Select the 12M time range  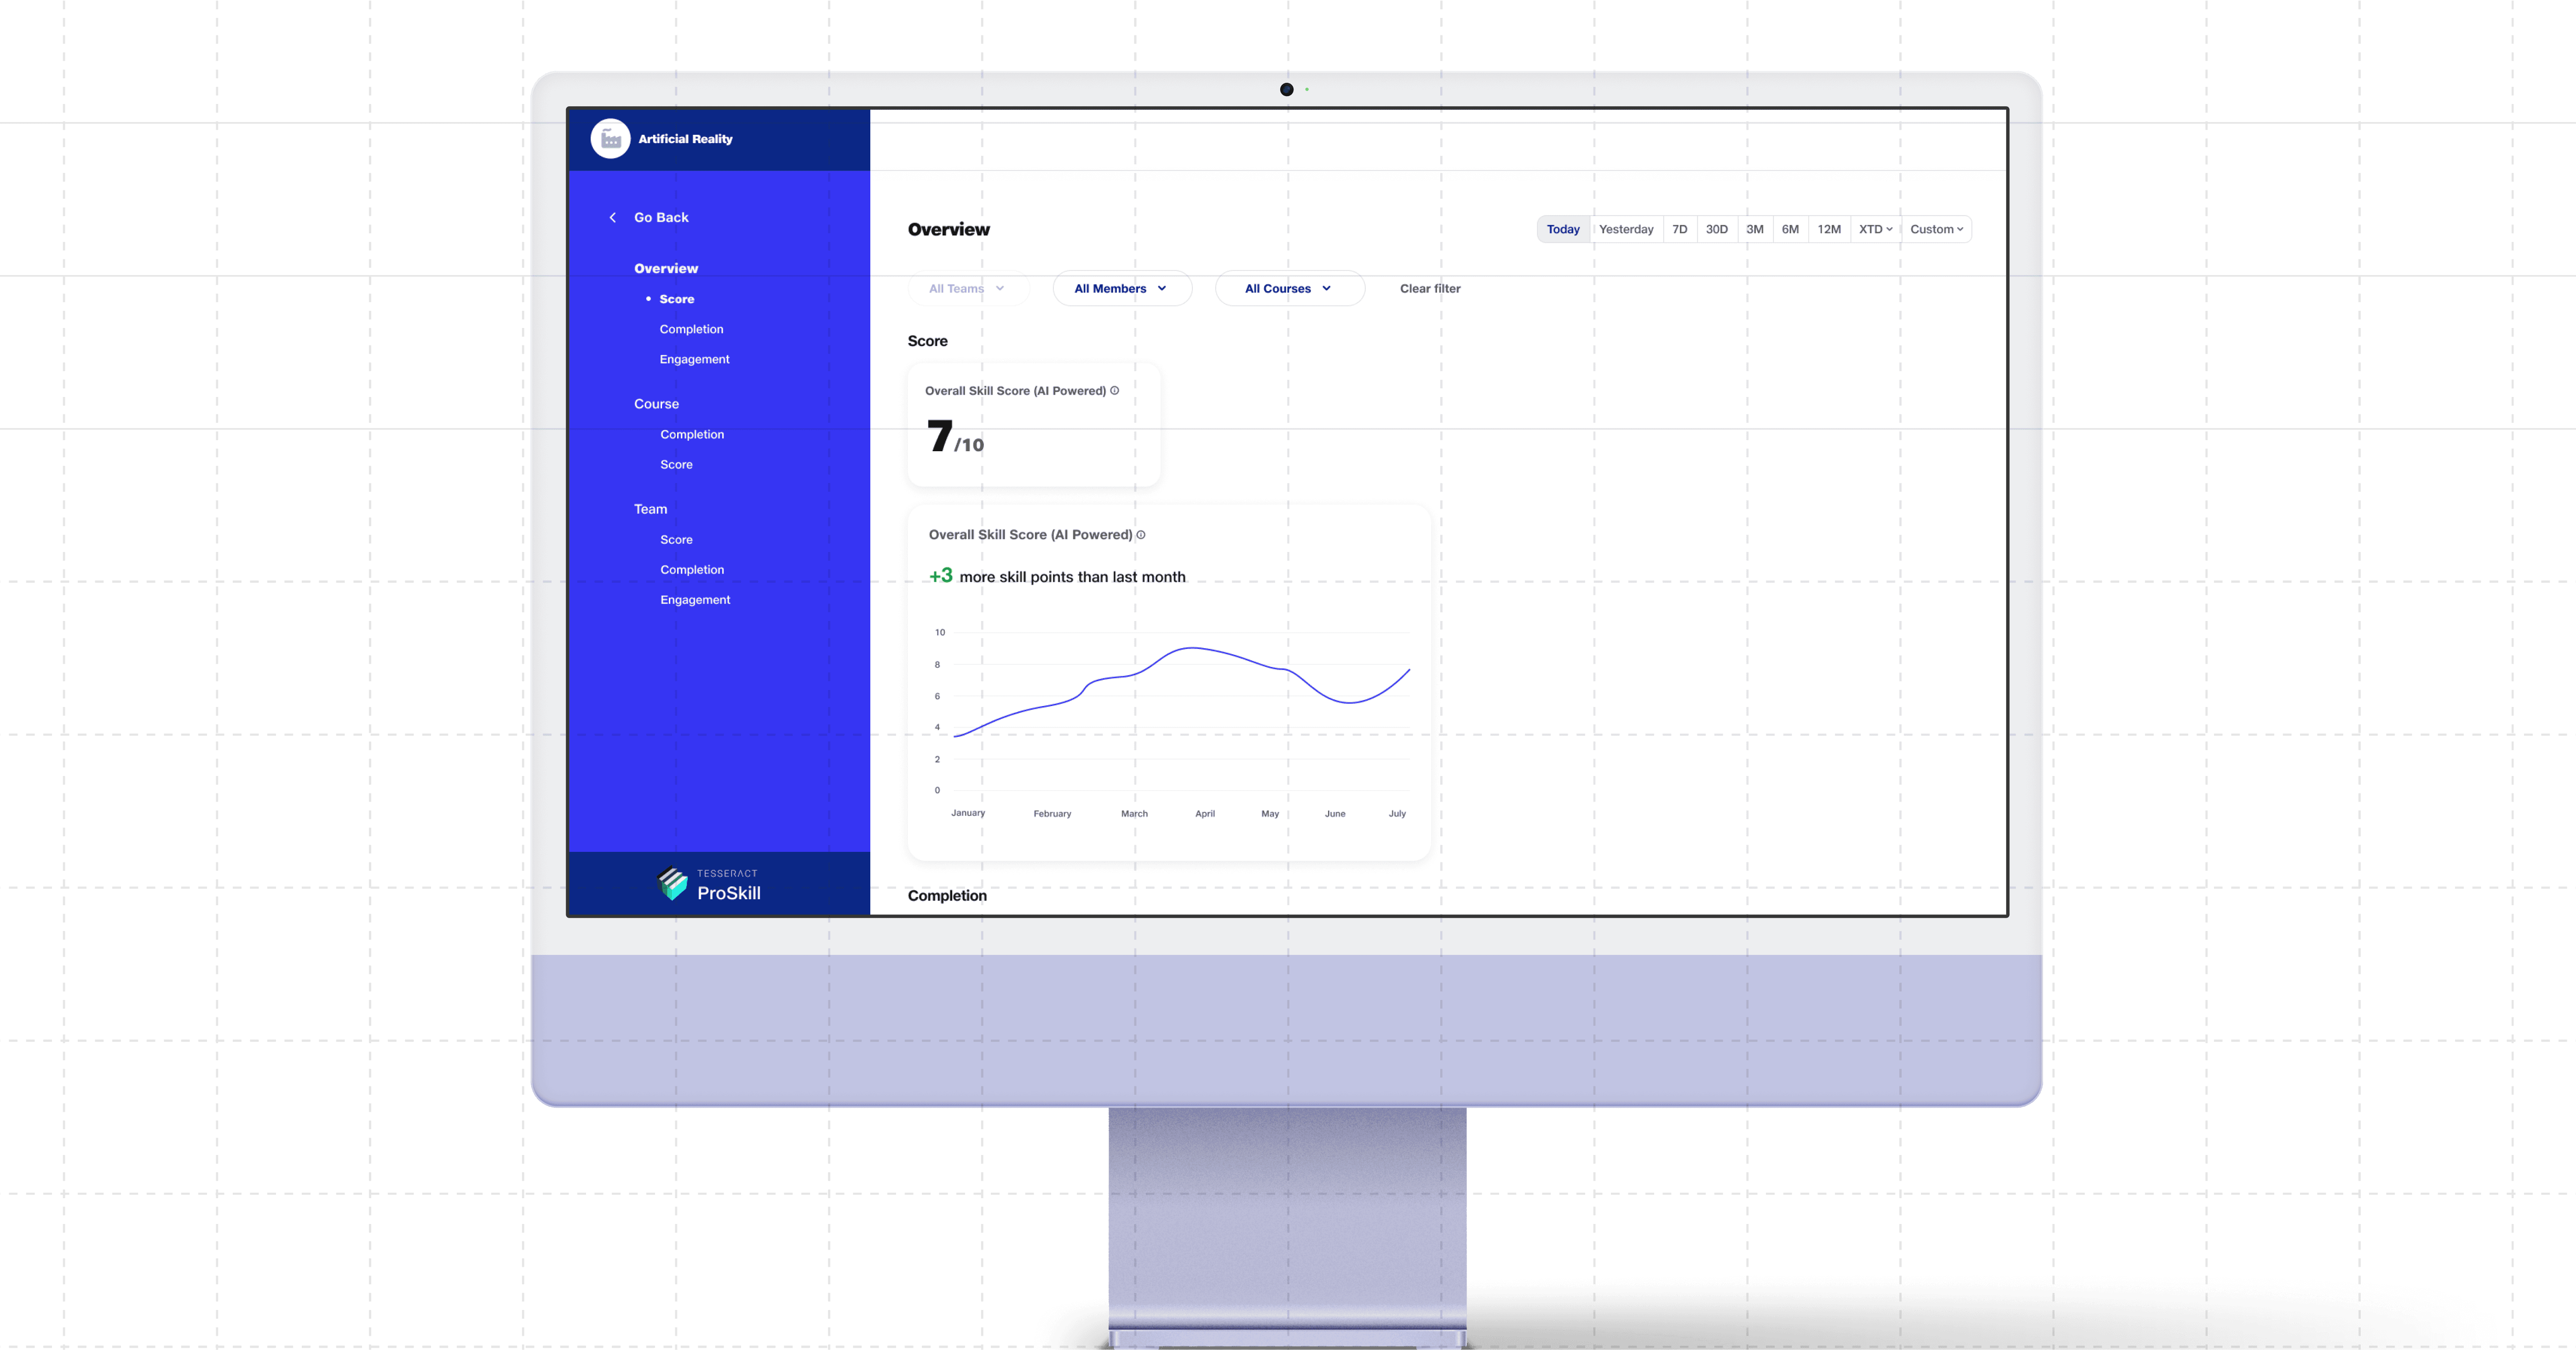pyautogui.click(x=1829, y=230)
